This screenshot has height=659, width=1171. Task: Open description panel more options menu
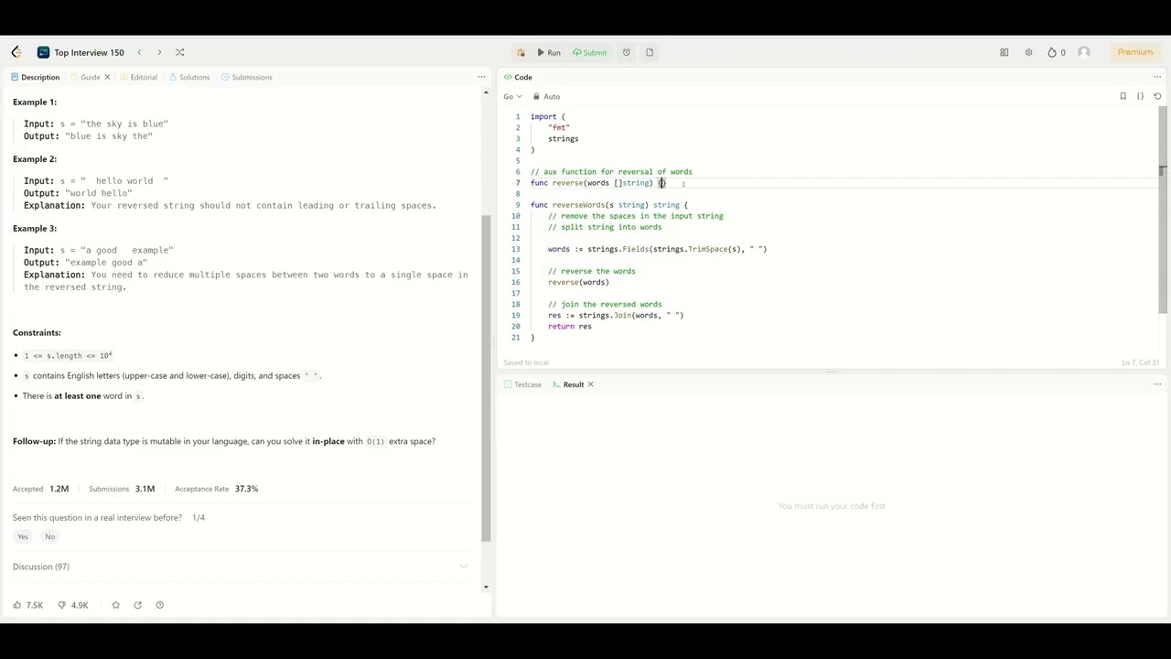[x=482, y=77]
